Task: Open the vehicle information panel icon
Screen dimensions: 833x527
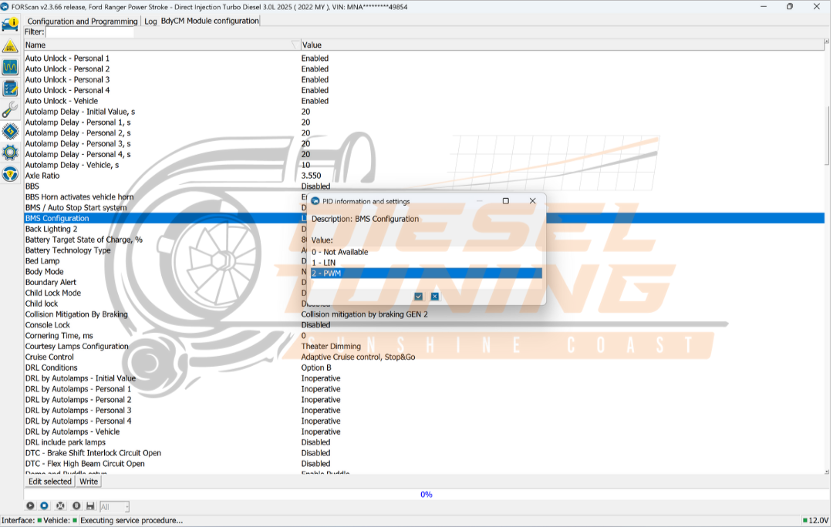Action: tap(10, 24)
